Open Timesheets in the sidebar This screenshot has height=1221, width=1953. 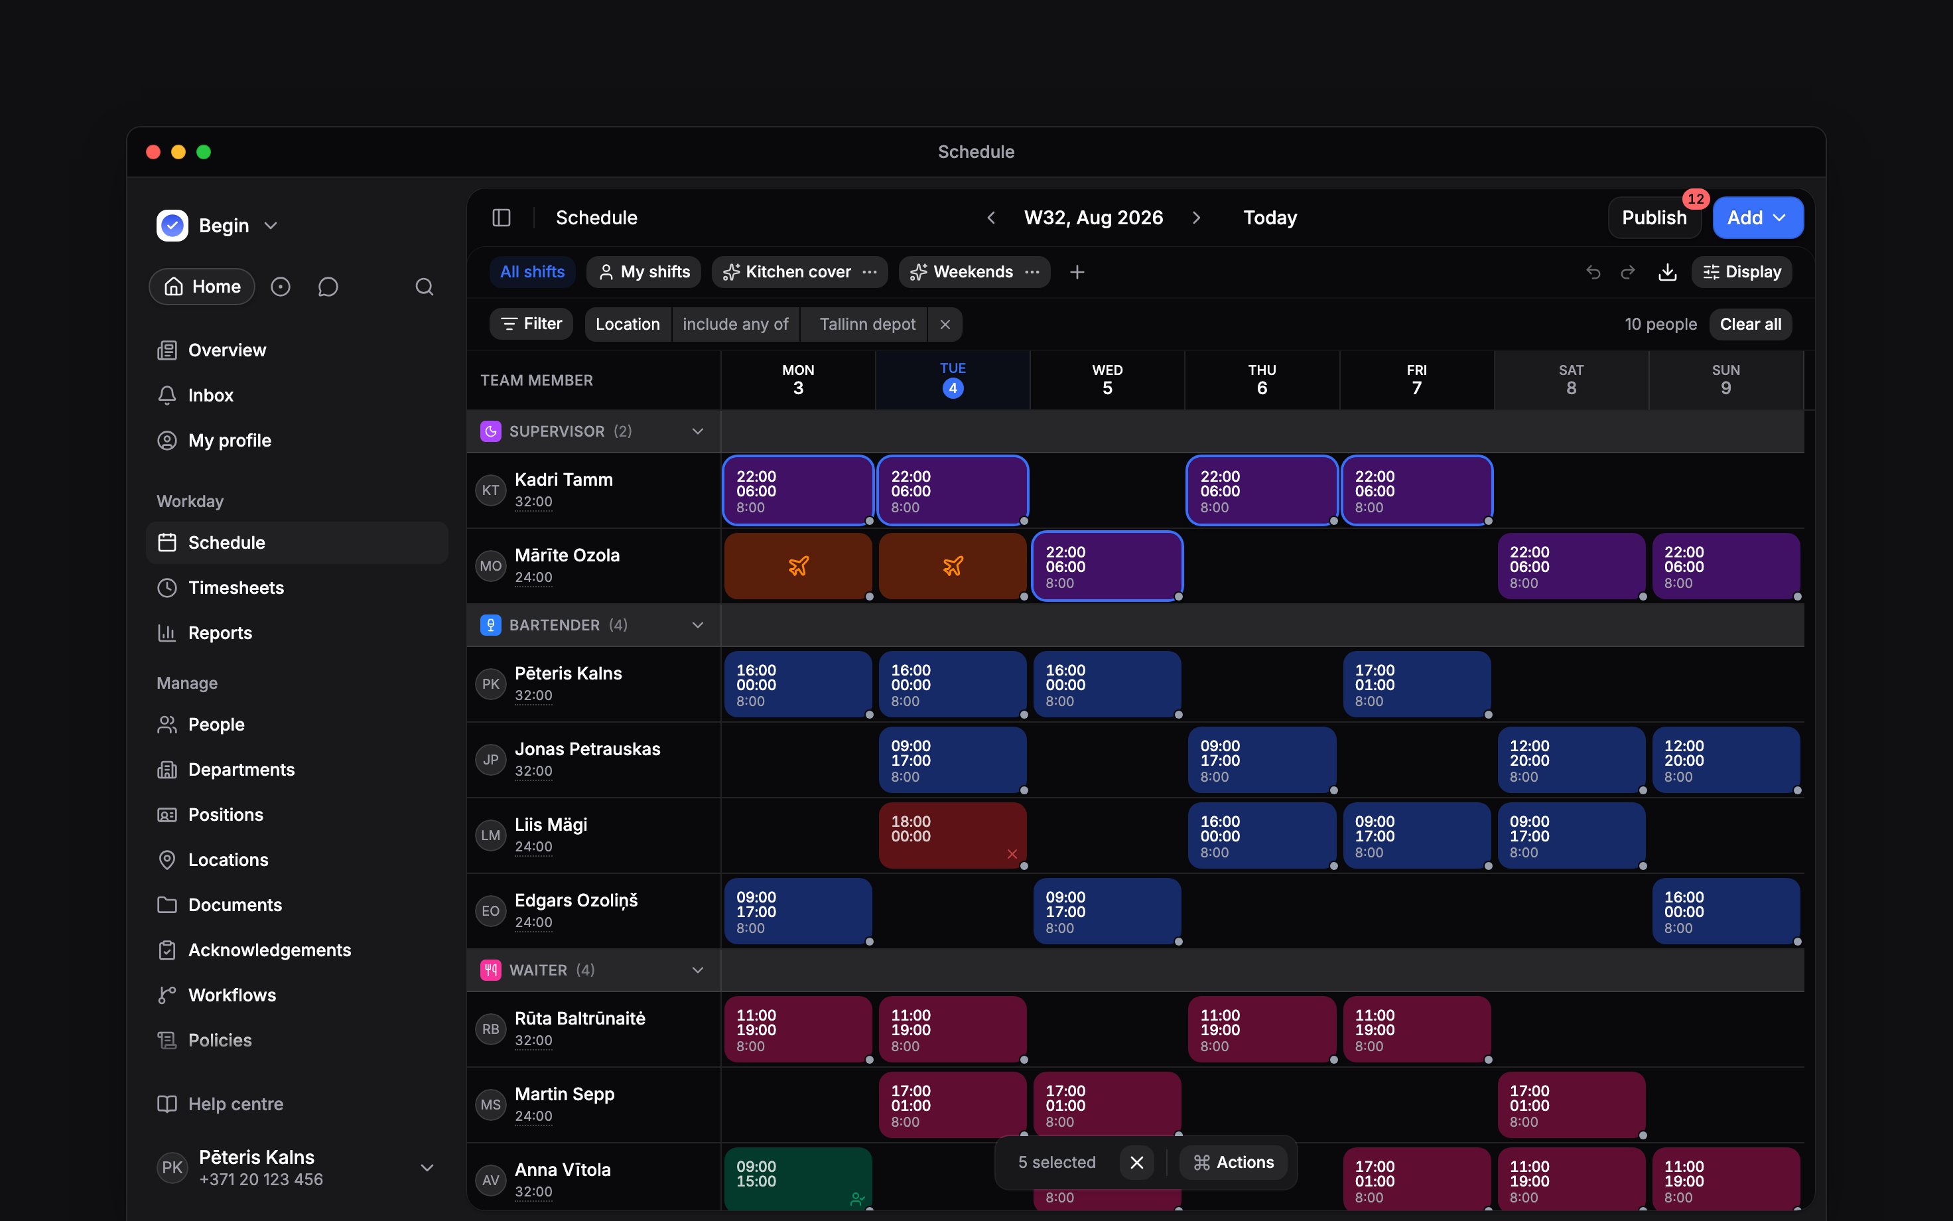297,588
